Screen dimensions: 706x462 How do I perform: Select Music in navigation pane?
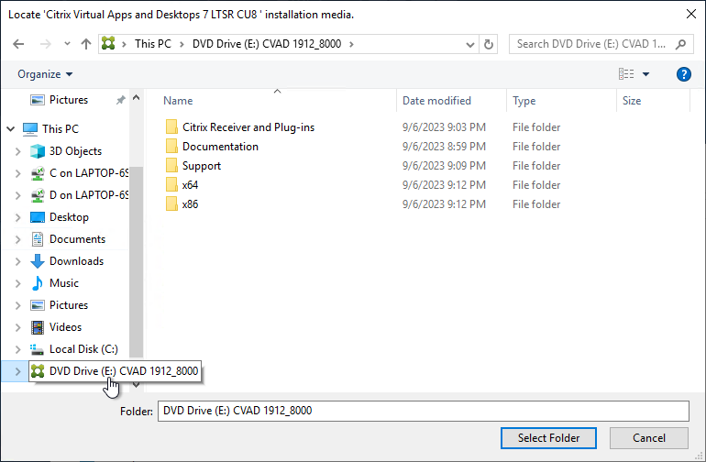pyautogui.click(x=64, y=283)
